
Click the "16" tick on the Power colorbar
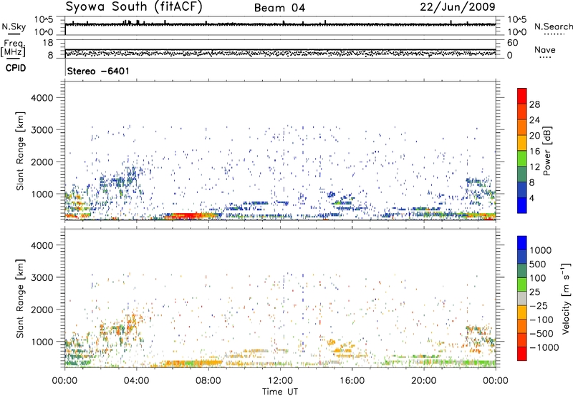[x=534, y=152]
